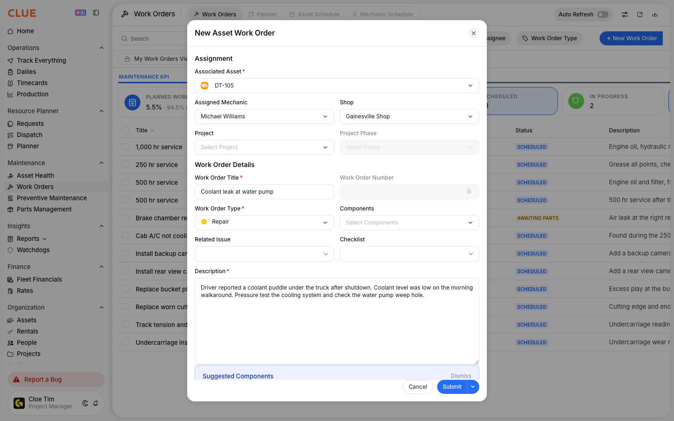Open the Select Components dropdown
The image size is (674, 421).
click(x=410, y=223)
